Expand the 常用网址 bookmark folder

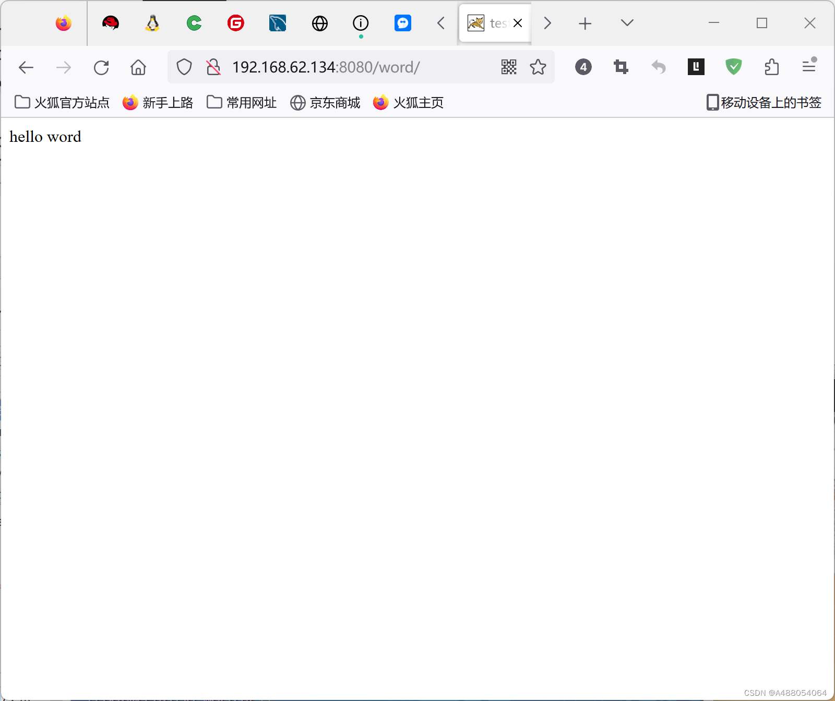coord(242,103)
